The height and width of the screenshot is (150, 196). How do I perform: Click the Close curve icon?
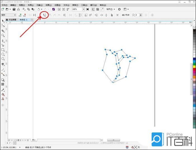80,15
